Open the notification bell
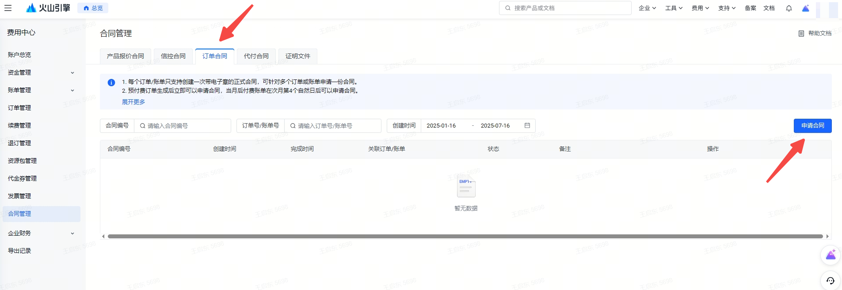This screenshot has width=842, height=290. [789, 8]
